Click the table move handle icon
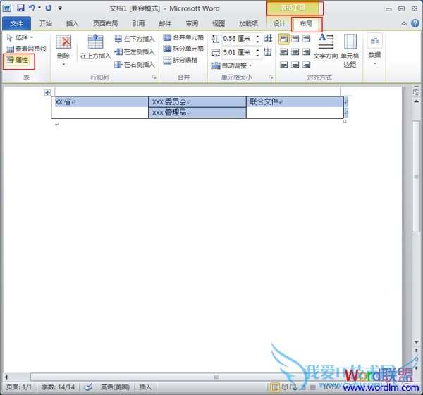423x395 pixels. click(47, 93)
